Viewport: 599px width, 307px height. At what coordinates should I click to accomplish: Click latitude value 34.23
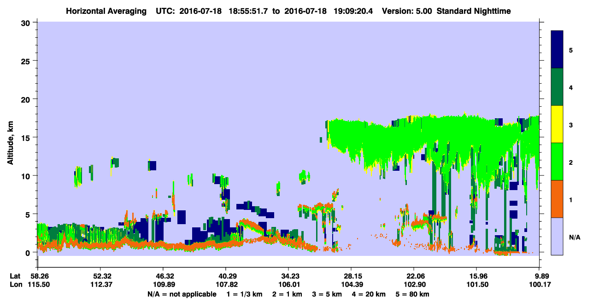[288, 276]
